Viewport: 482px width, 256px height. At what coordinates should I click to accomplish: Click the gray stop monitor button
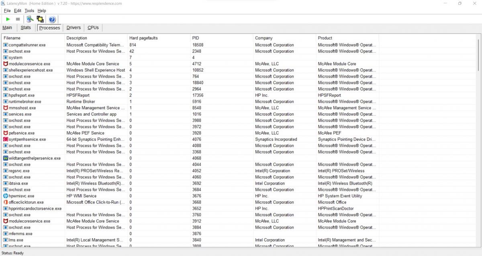18,19
